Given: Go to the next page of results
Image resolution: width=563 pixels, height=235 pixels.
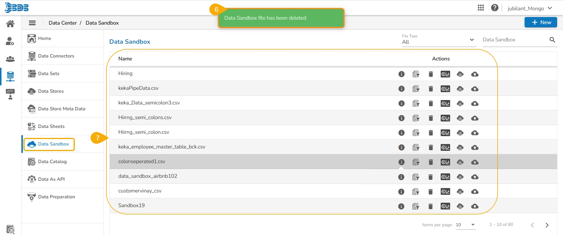Looking at the screenshot, I should (547, 225).
